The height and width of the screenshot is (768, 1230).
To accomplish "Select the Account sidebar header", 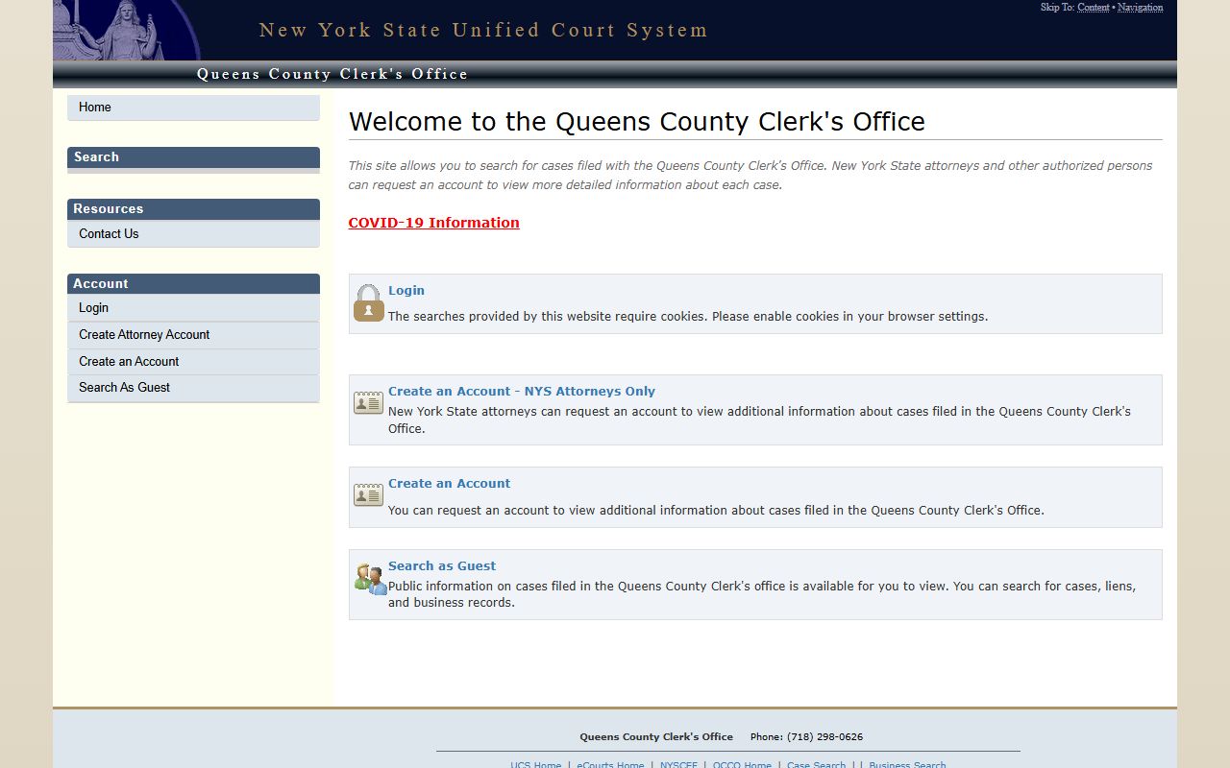I will 193,284.
